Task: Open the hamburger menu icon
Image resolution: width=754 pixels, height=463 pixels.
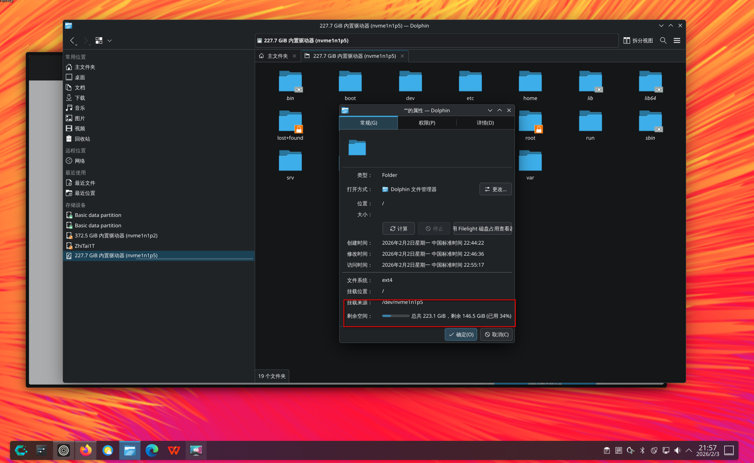Action: tap(677, 40)
